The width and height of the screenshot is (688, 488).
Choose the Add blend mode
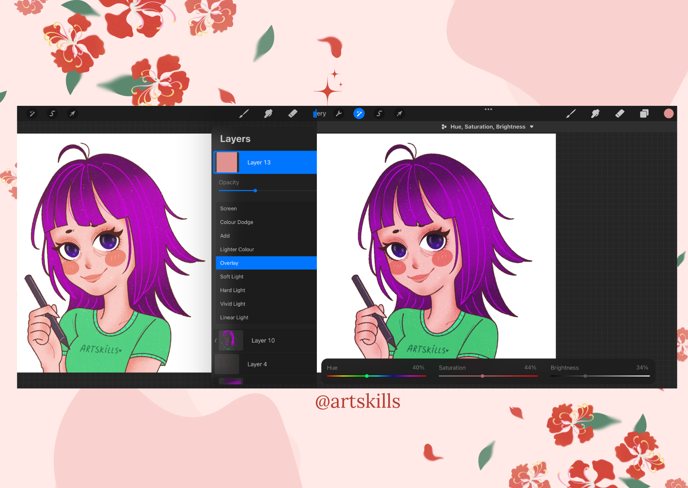(266, 236)
